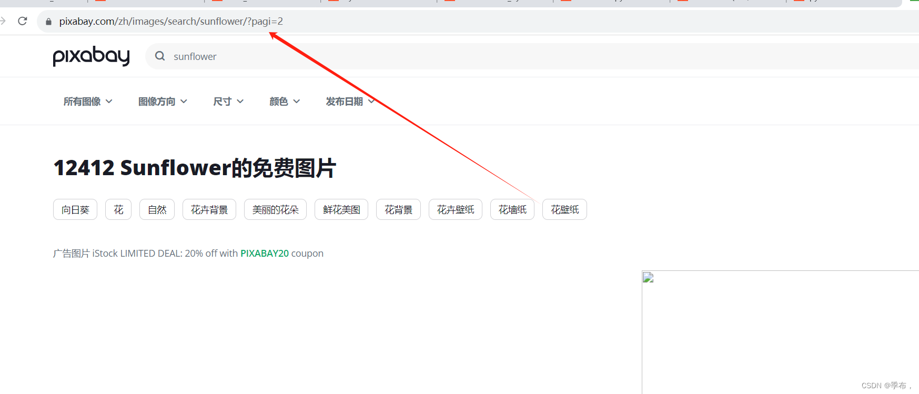Image resolution: width=919 pixels, height=394 pixels.
Task: Choose the 花墙纸 tag
Action: pos(512,209)
